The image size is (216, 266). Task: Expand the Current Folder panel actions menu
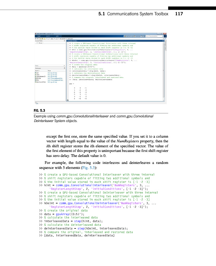click(x=65, y=41)
